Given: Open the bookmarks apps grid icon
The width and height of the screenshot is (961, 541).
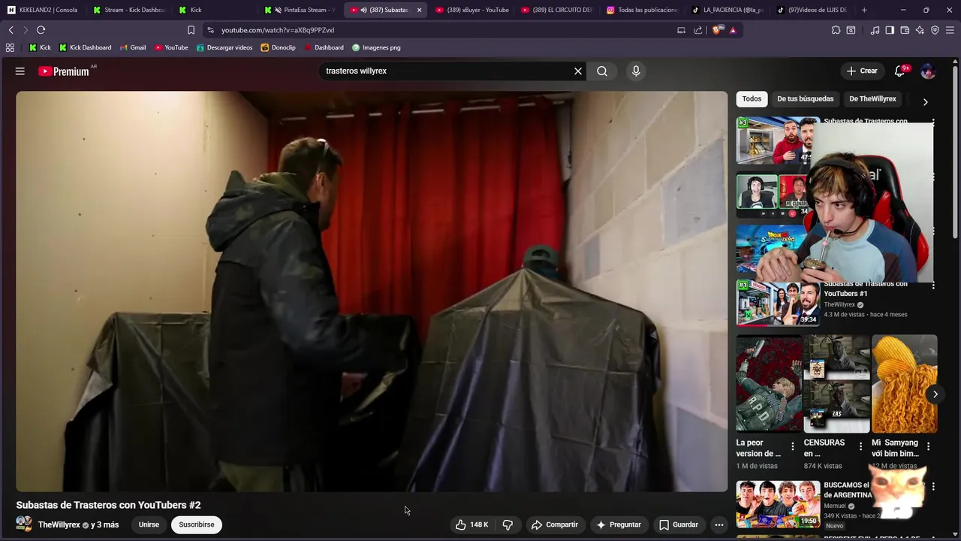Looking at the screenshot, I should coord(10,47).
